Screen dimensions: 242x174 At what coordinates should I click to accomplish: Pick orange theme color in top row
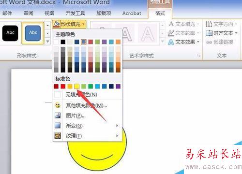click(118, 42)
